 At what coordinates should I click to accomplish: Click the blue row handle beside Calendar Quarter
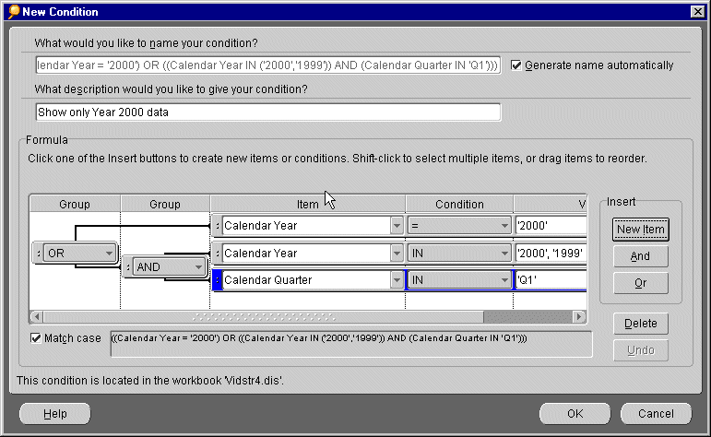[x=217, y=280]
